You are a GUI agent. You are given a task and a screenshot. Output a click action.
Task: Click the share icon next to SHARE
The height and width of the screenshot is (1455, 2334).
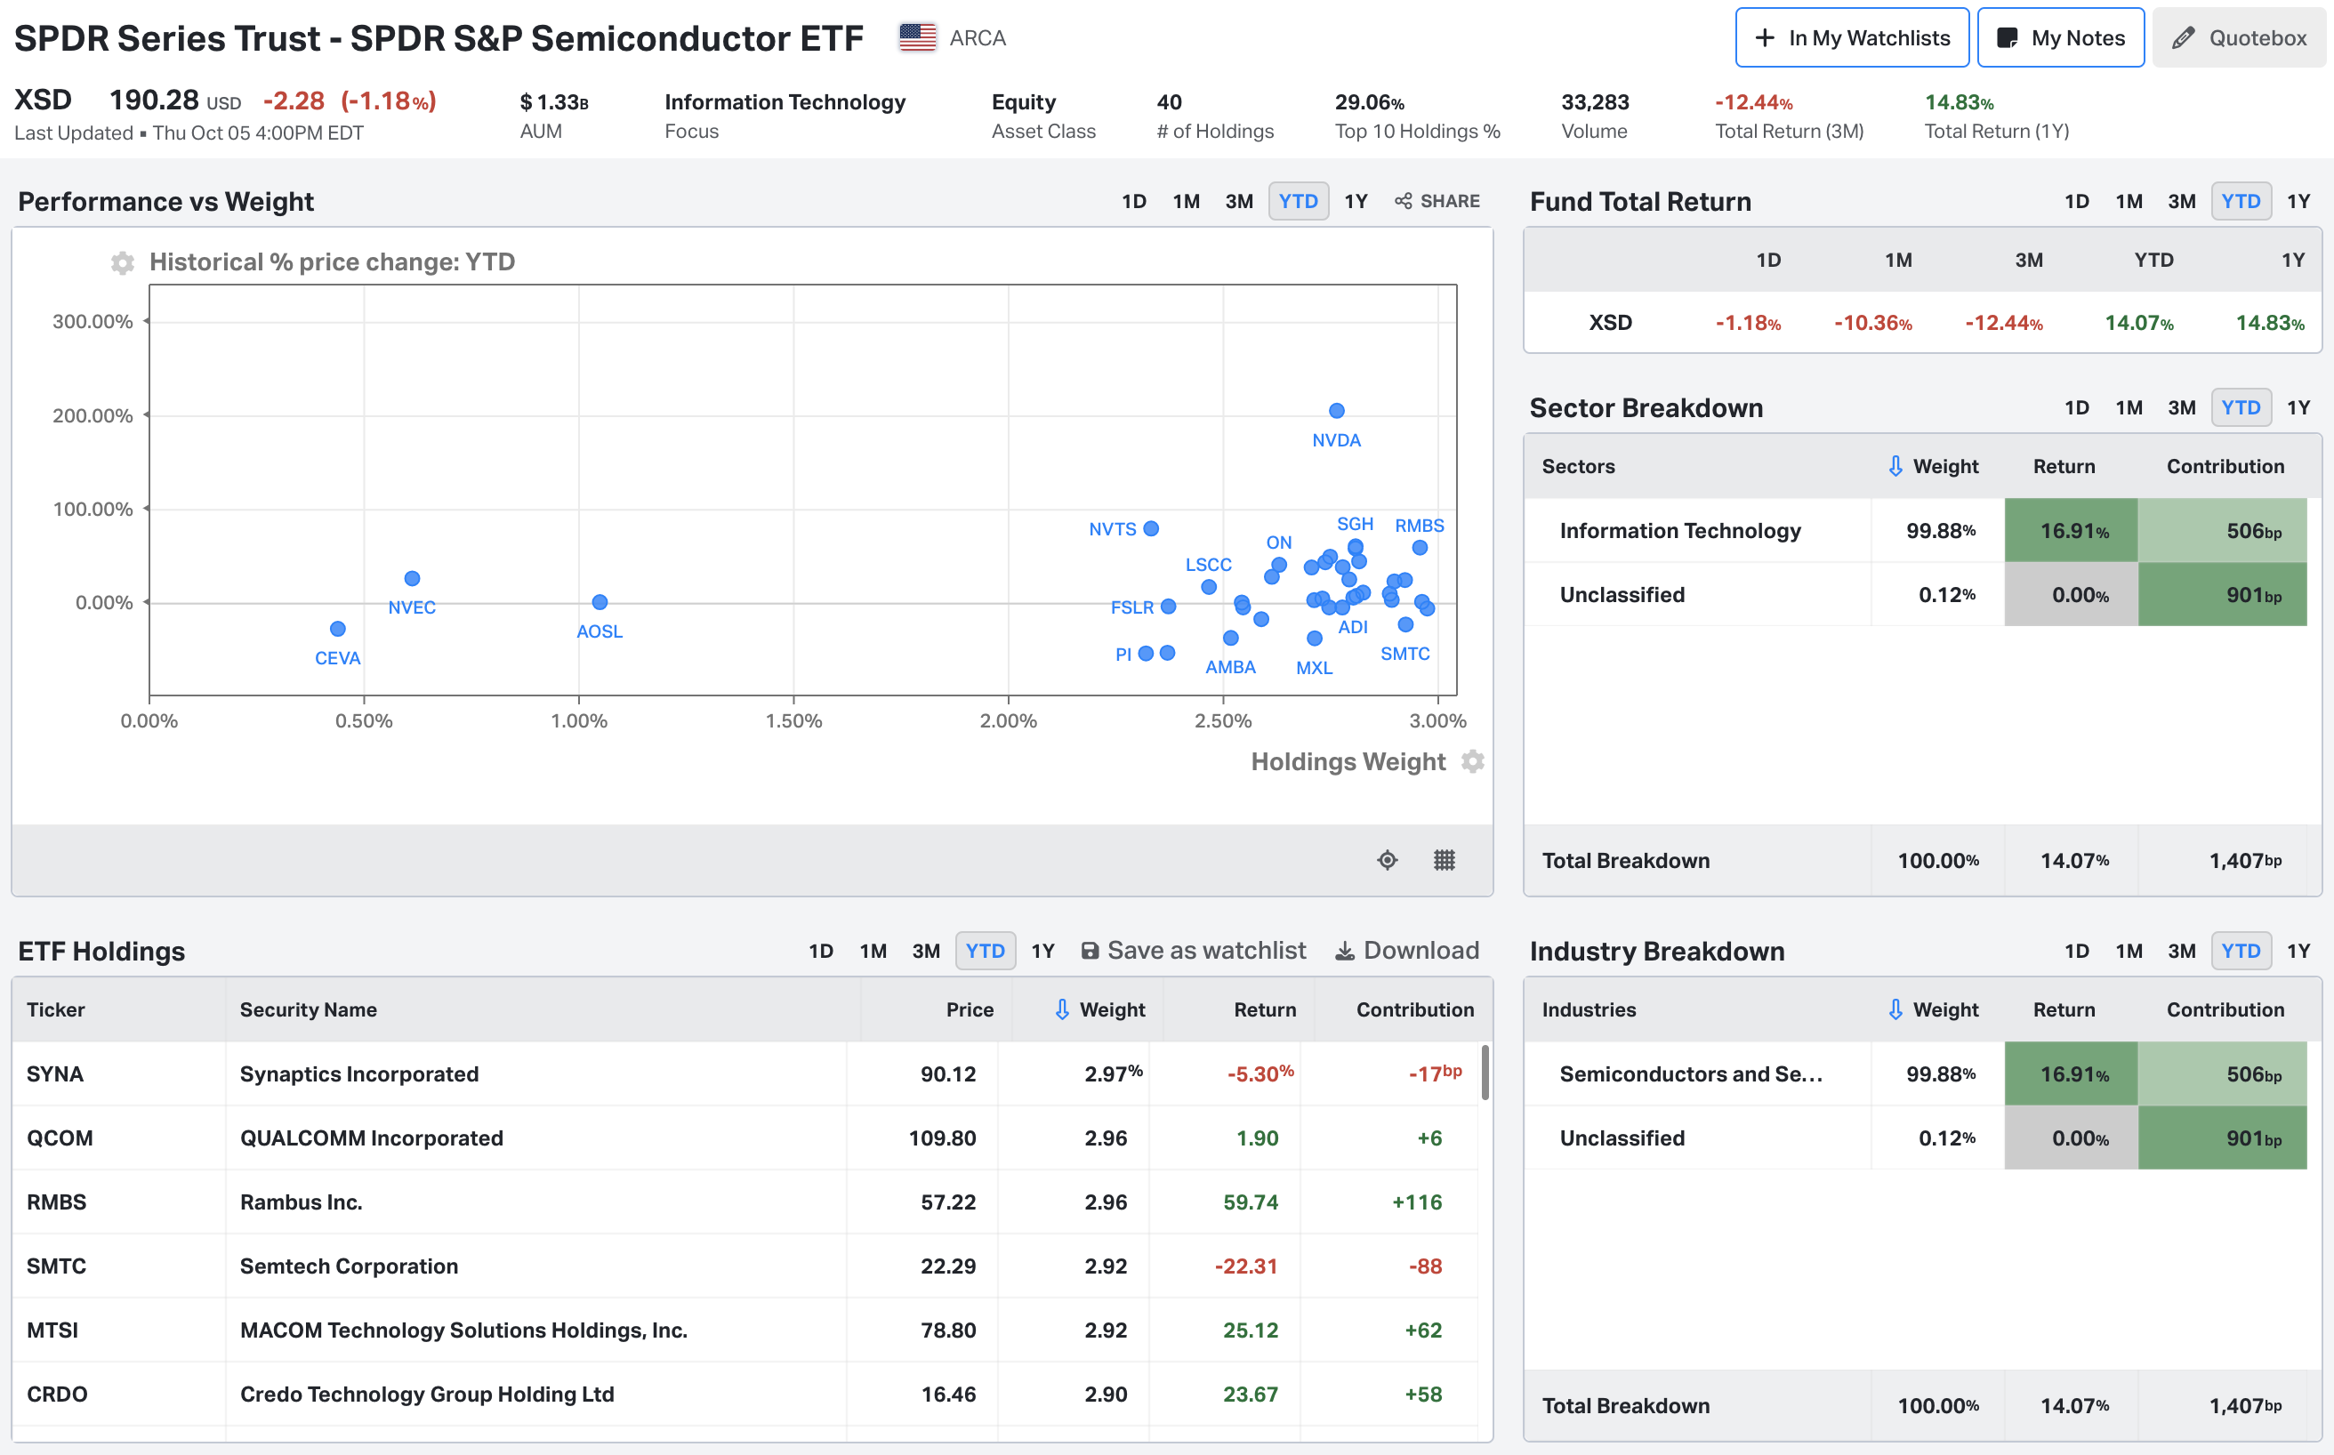pyautogui.click(x=1404, y=201)
